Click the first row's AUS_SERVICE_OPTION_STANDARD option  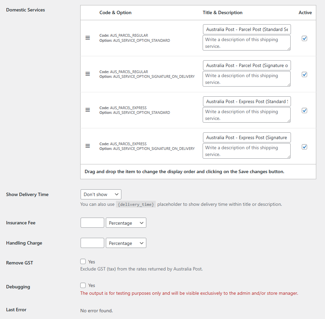pos(142,41)
